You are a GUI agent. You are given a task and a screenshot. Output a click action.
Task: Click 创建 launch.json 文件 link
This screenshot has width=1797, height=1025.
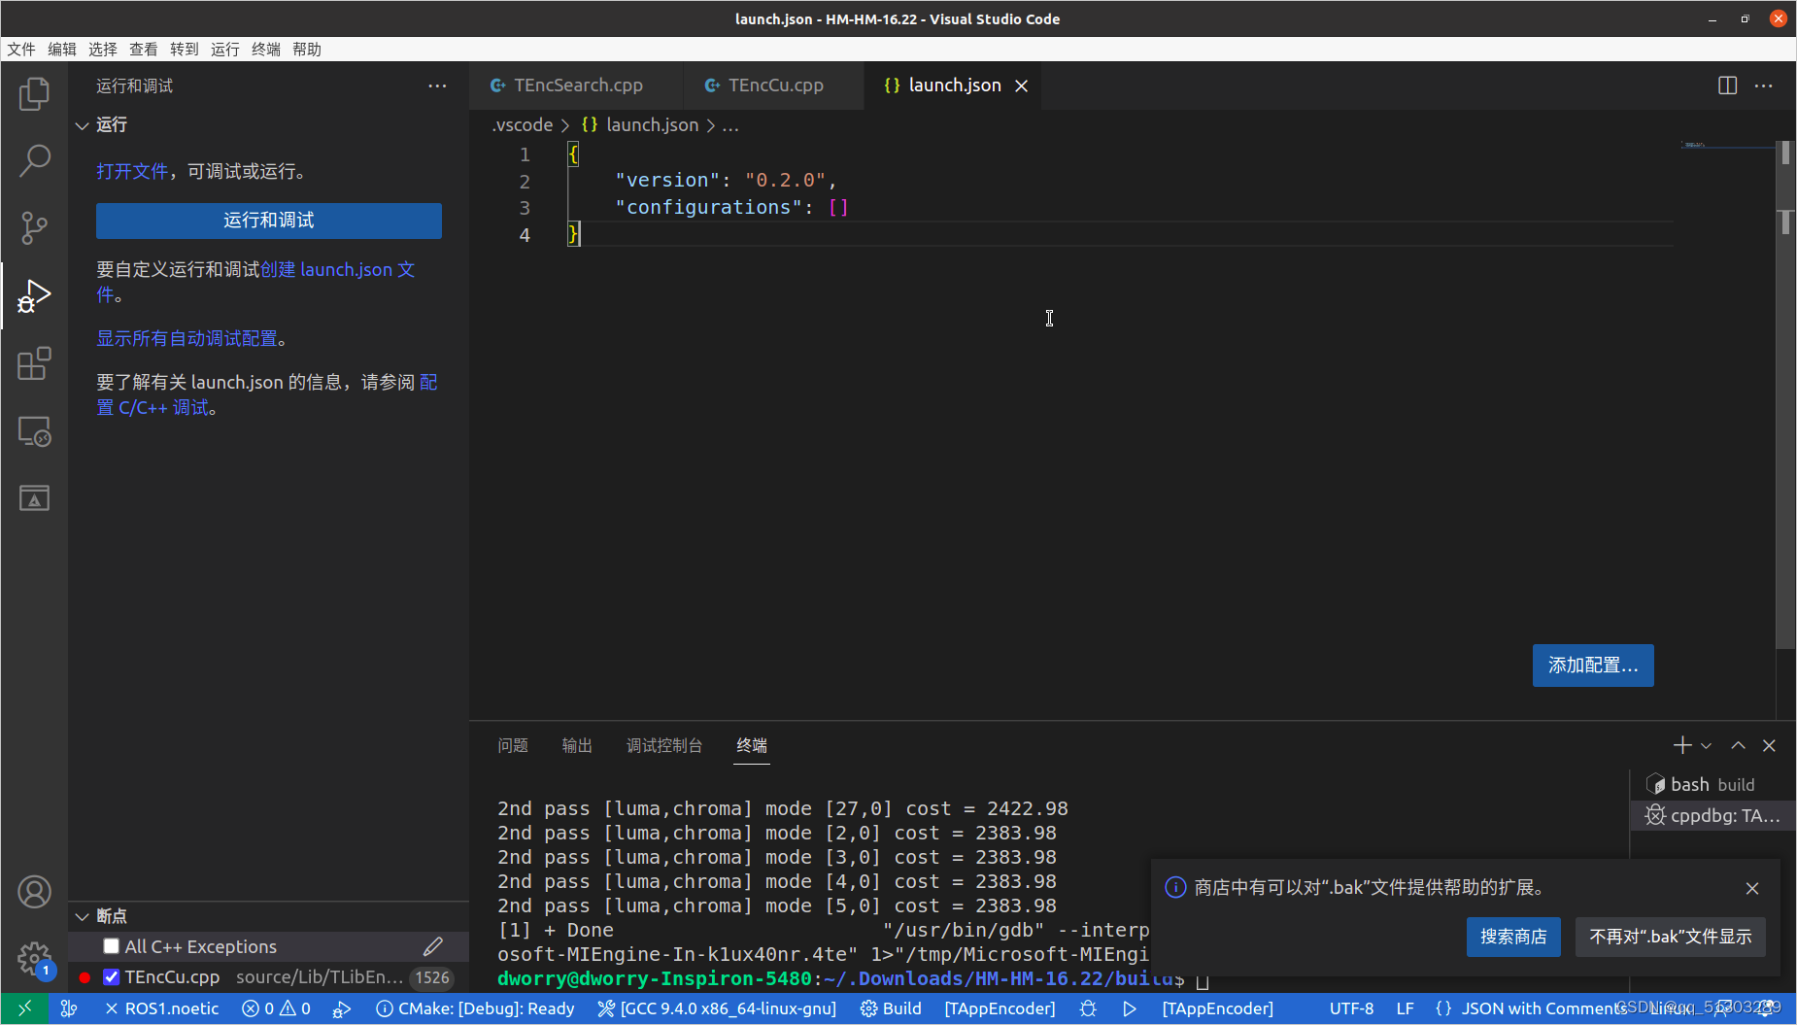tap(337, 270)
